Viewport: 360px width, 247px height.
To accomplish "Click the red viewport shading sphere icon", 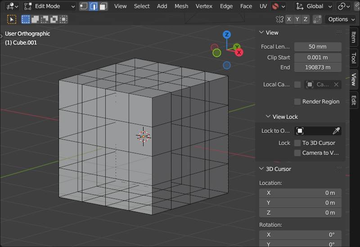I will click(275, 6).
